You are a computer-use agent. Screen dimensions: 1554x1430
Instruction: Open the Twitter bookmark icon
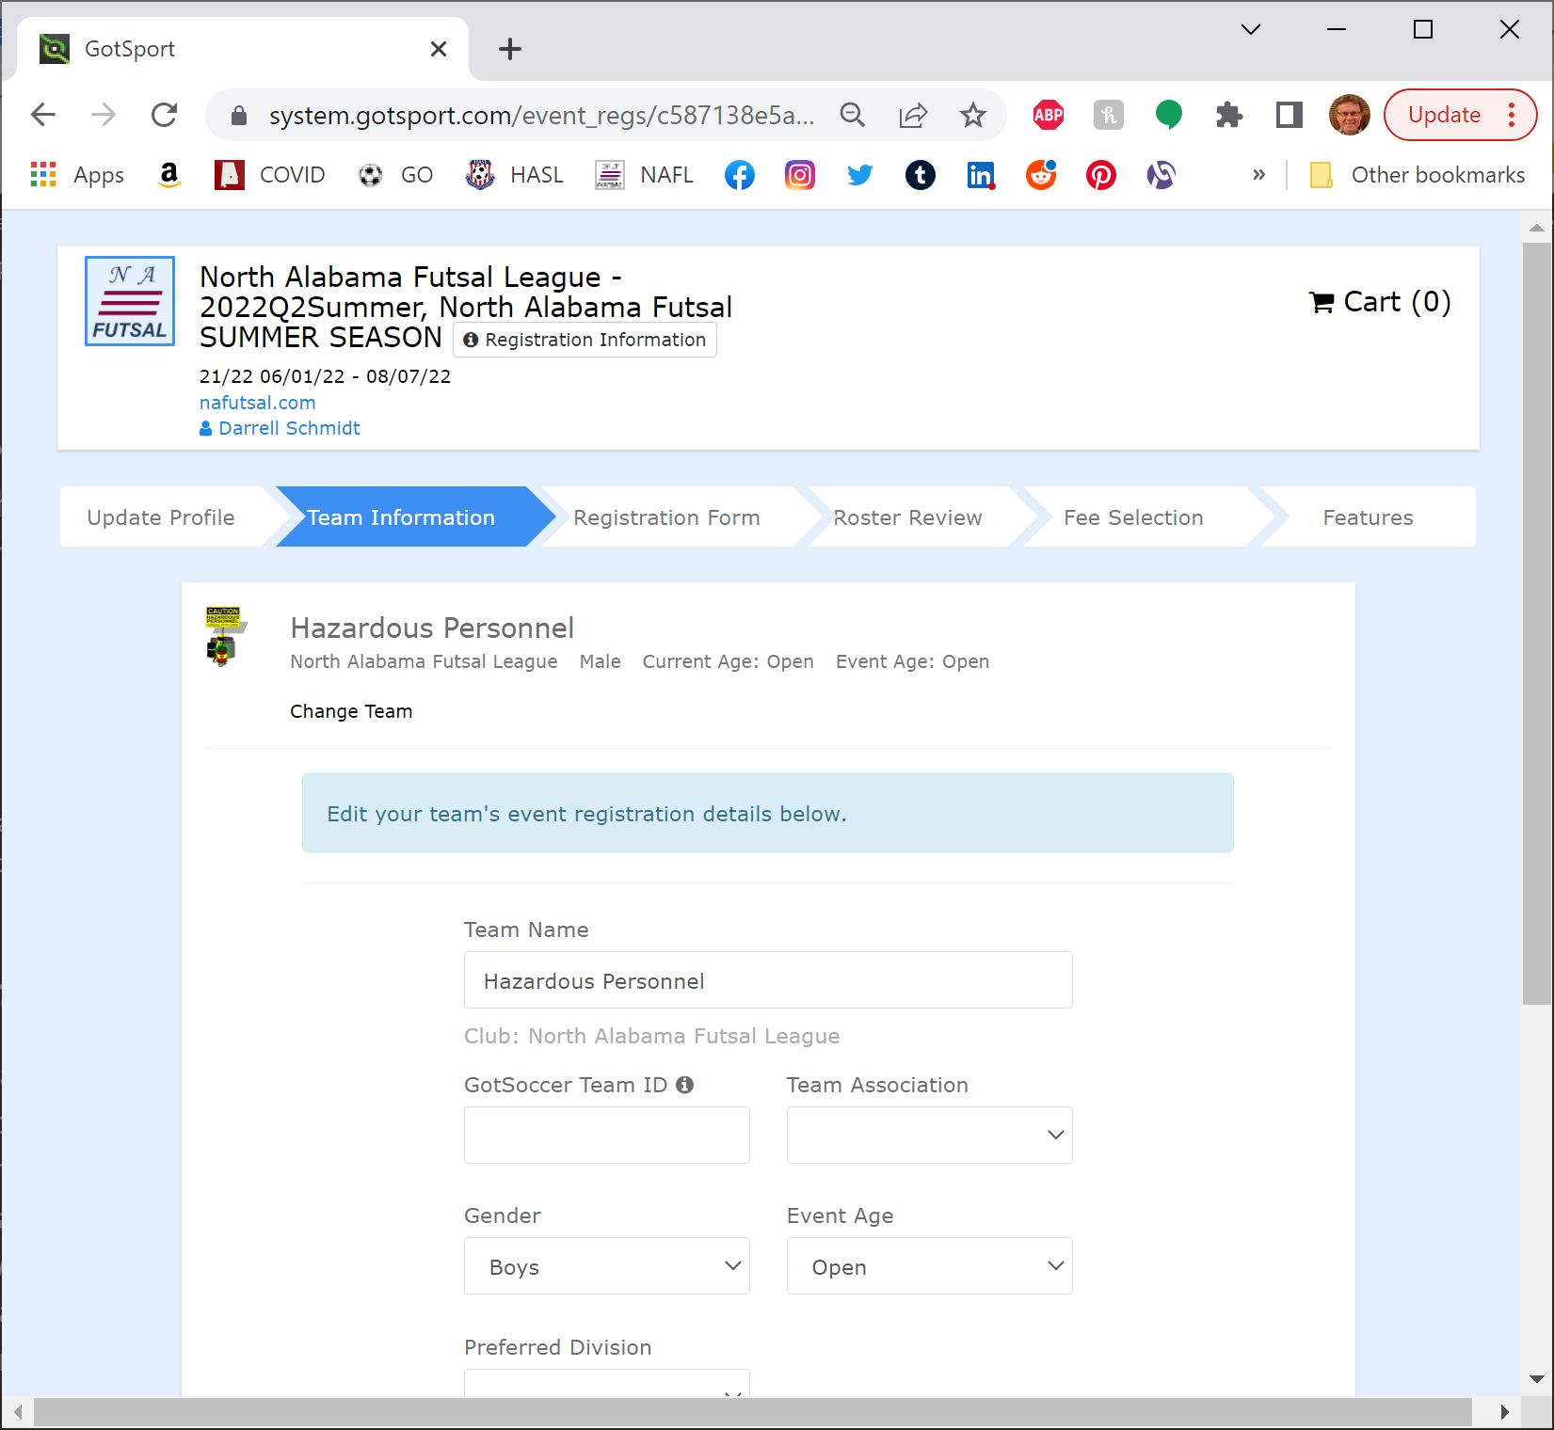(x=859, y=175)
